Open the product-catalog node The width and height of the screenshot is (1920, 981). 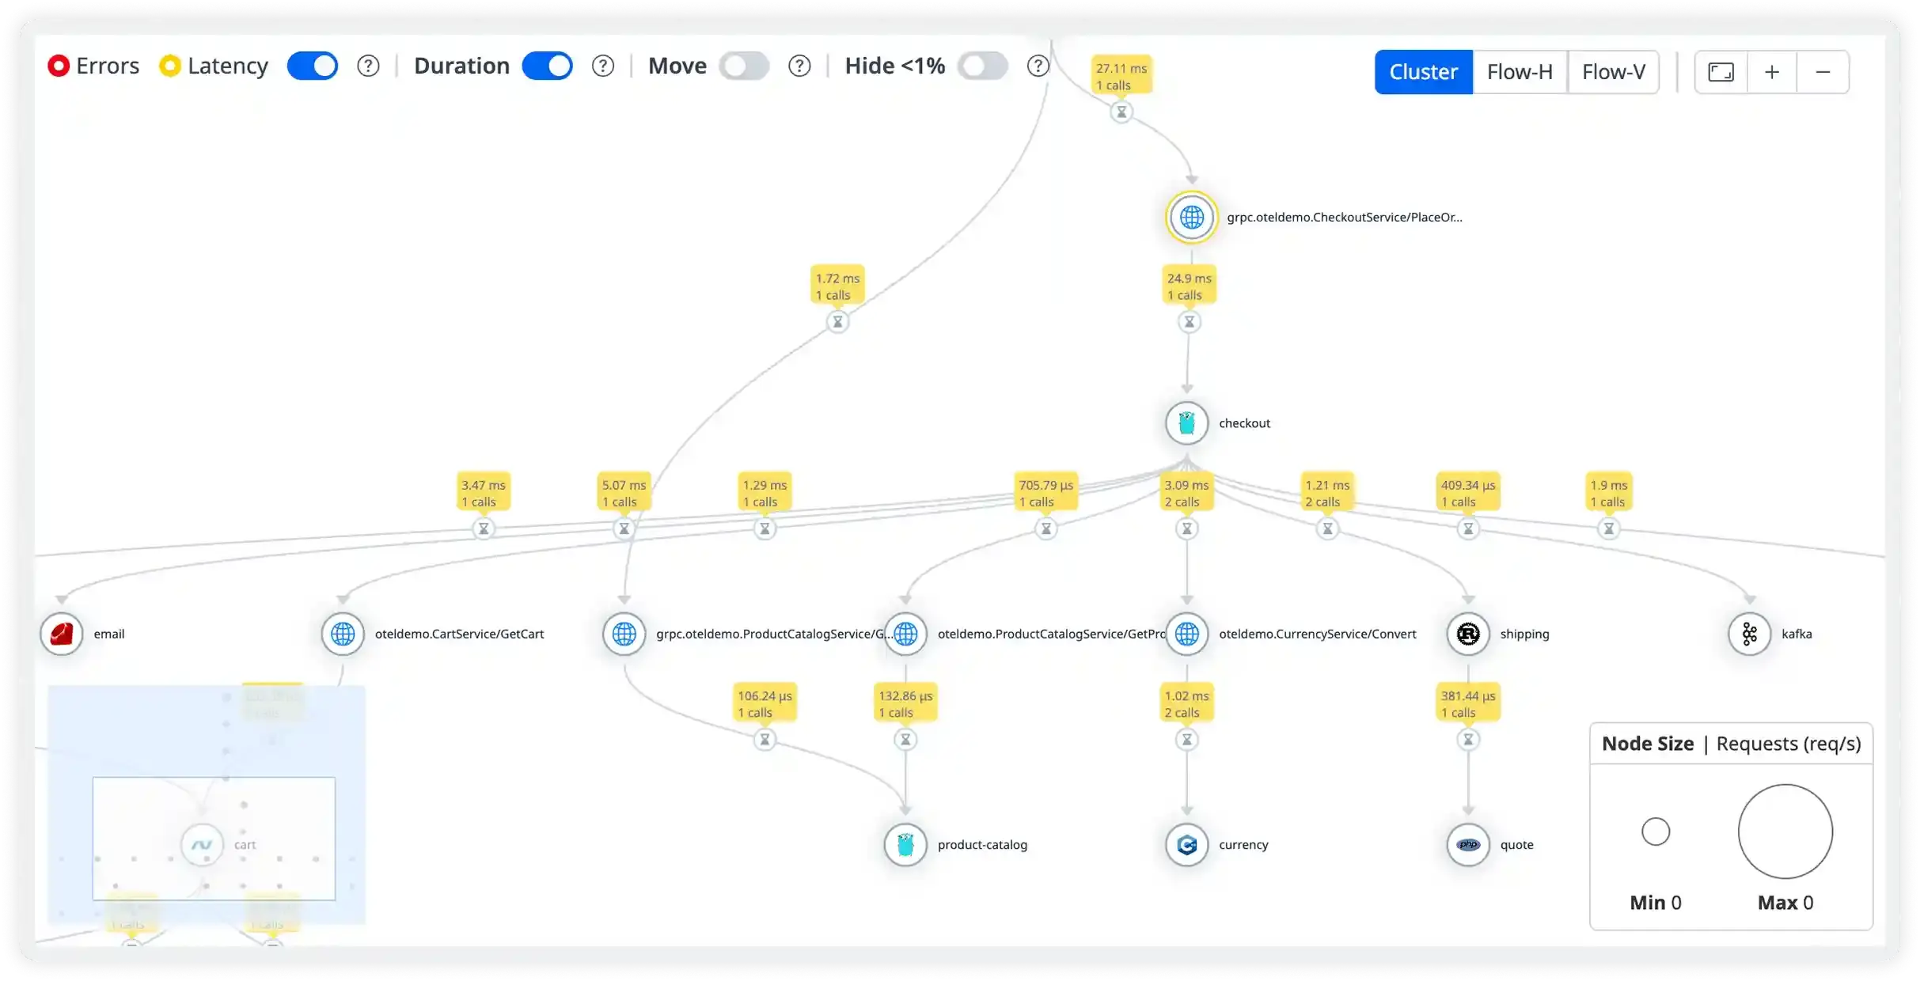(905, 845)
